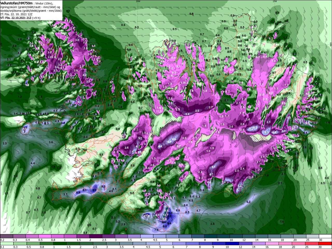Viewport: 332px width, 249px height.
Task: Click the 10.5 precipitation value
Action: tap(167, 207)
